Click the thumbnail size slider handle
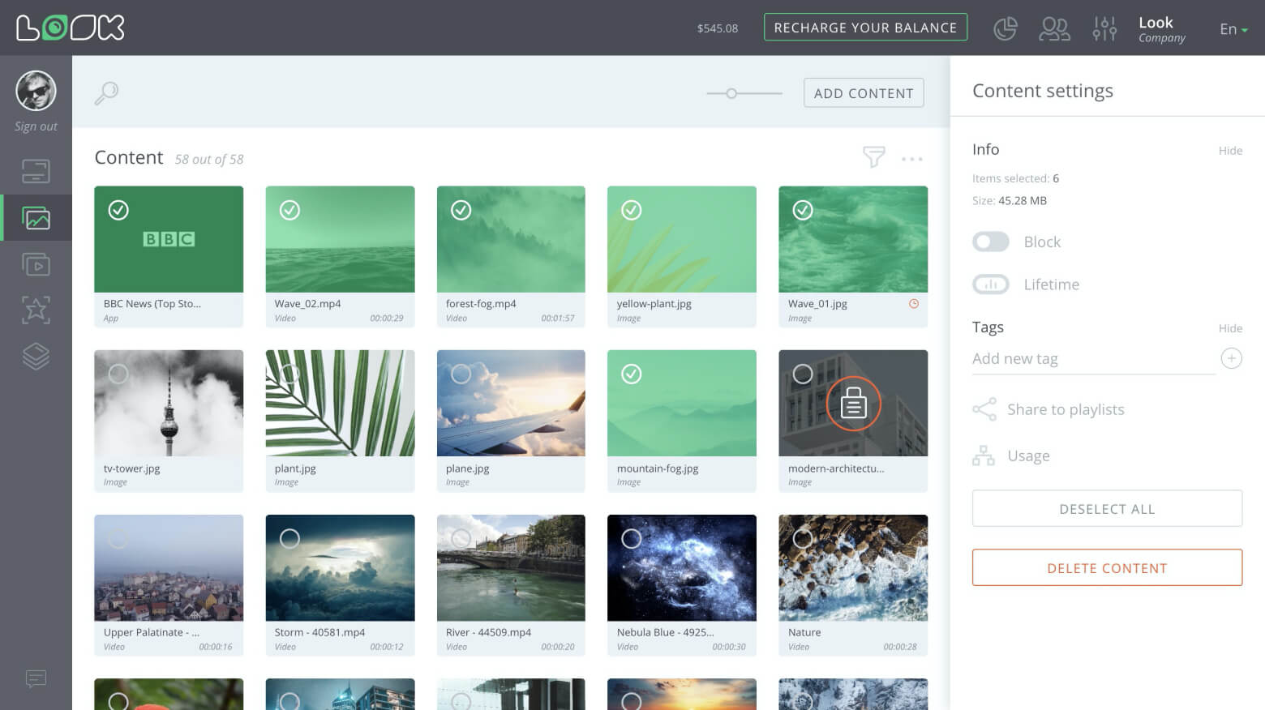 (x=731, y=94)
